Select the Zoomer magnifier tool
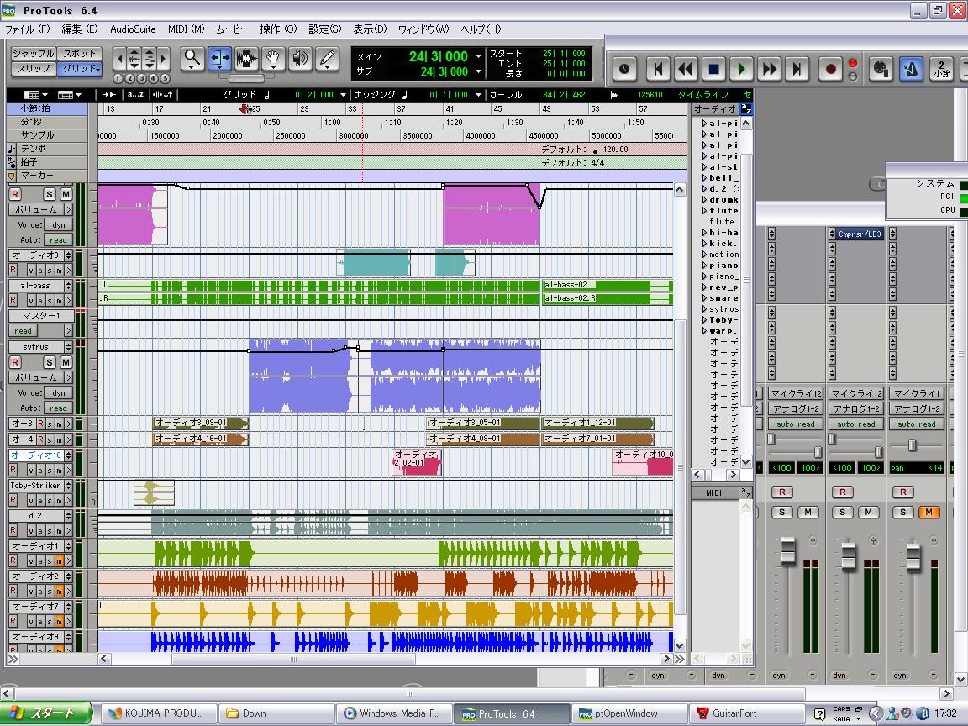The width and height of the screenshot is (968, 726). click(x=192, y=60)
